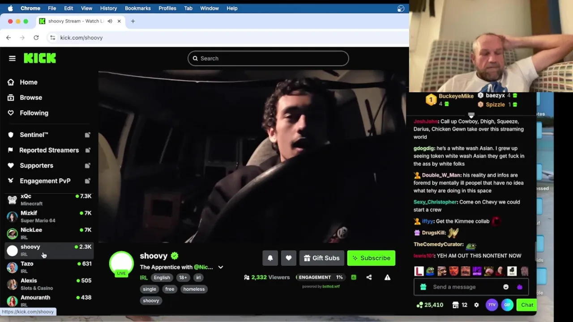Open the hamburger sidebar menu
Viewport: 573px width, 322px height.
coord(12,58)
